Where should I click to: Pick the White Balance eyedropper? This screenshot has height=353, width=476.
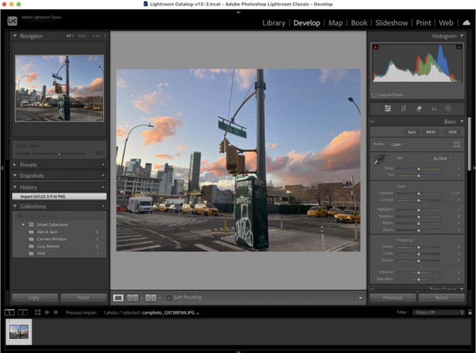pos(379,159)
